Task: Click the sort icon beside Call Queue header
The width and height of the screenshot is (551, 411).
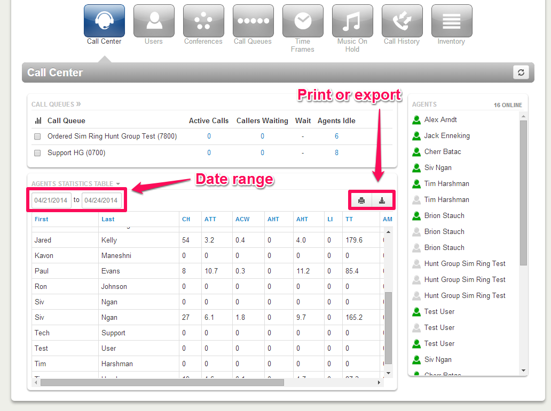Action: coord(37,120)
